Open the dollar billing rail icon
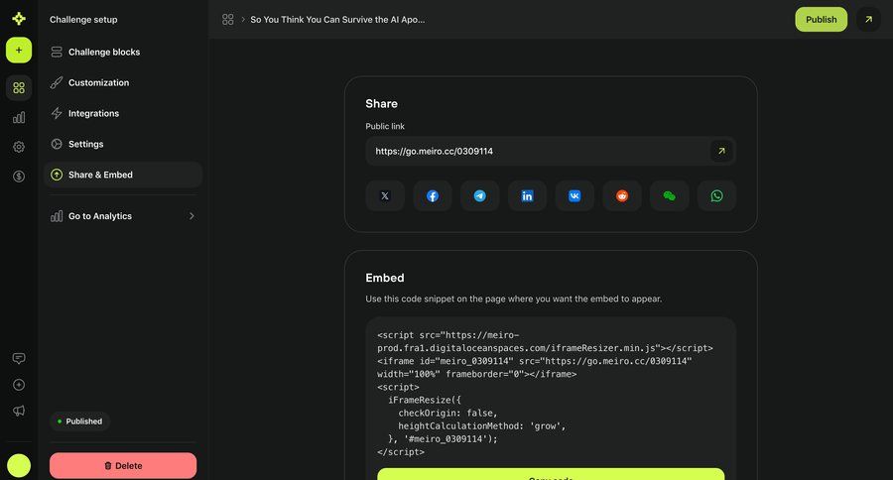 [x=19, y=177]
